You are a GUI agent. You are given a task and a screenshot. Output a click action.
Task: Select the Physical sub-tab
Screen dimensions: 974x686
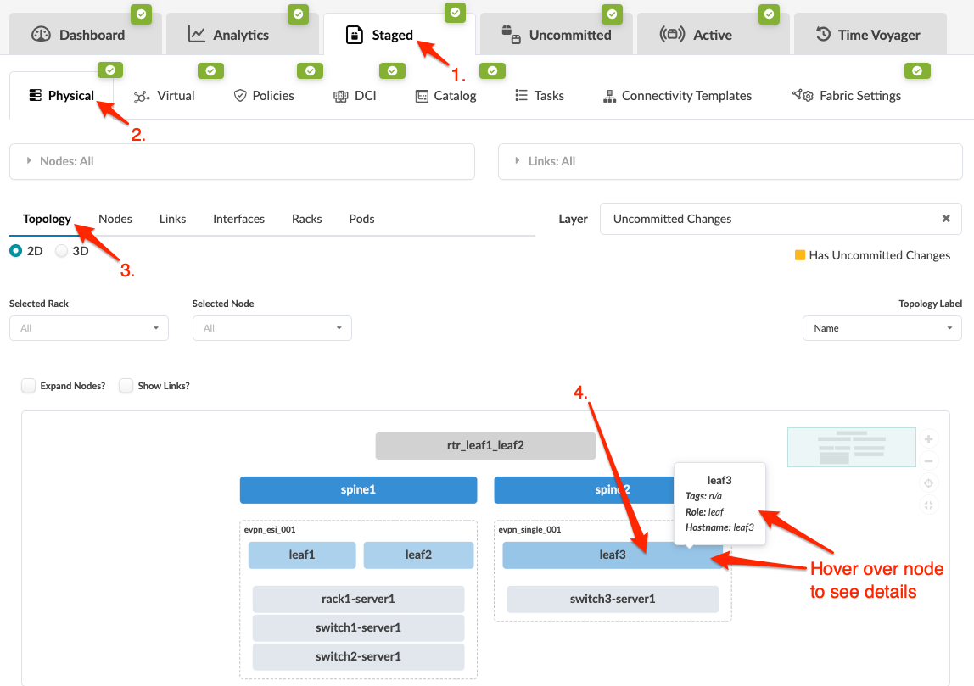pyautogui.click(x=61, y=96)
